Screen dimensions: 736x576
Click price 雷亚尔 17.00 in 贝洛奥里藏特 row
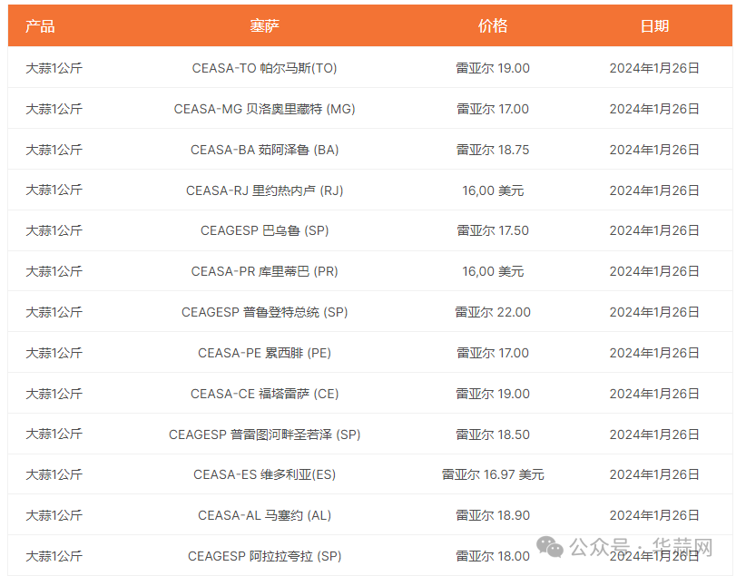point(493,109)
